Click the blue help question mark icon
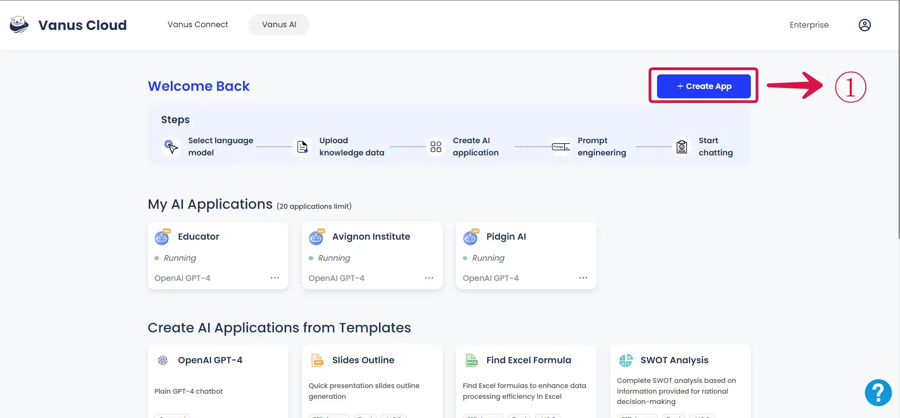 (x=878, y=393)
